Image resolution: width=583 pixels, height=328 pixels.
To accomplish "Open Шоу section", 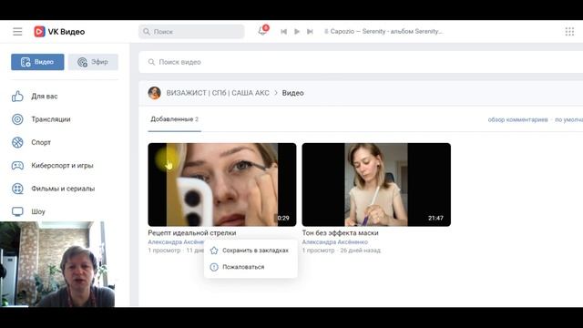I will tap(38, 211).
